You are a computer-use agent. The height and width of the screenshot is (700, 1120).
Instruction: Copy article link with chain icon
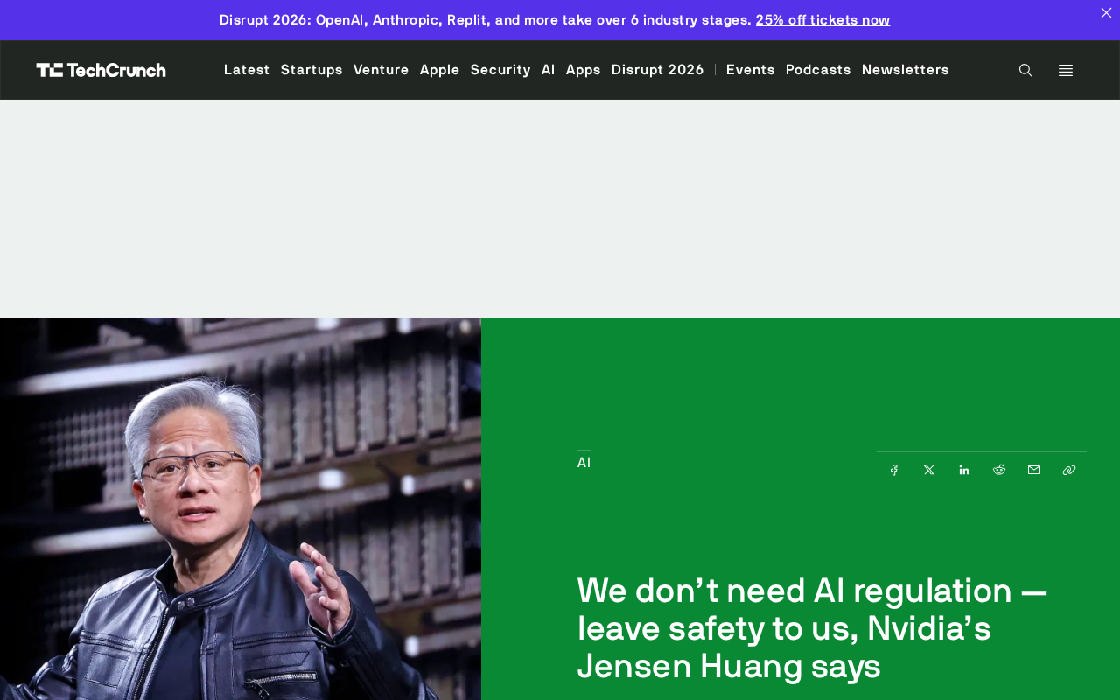click(x=1069, y=470)
